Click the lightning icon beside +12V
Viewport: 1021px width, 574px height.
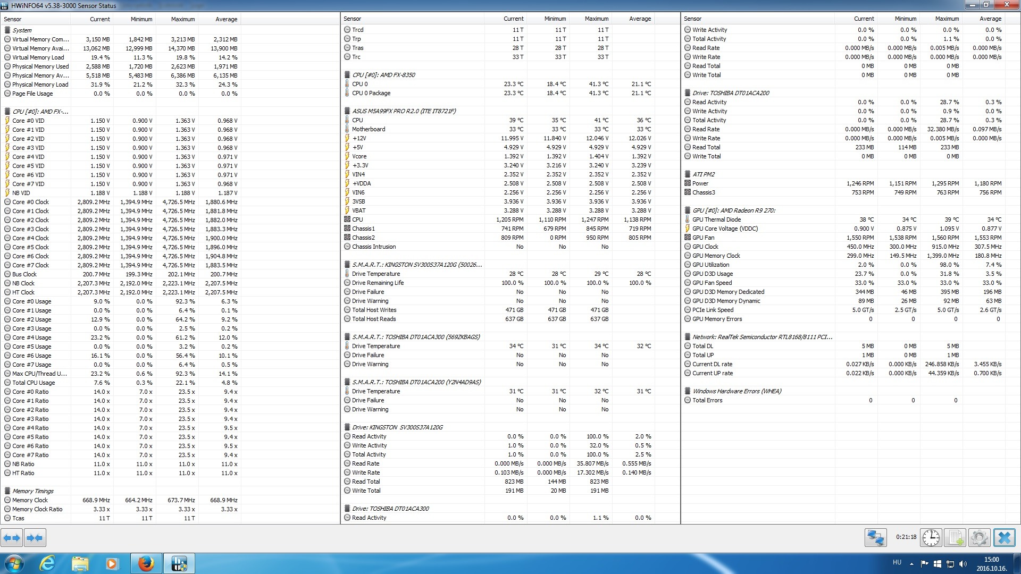click(x=347, y=138)
